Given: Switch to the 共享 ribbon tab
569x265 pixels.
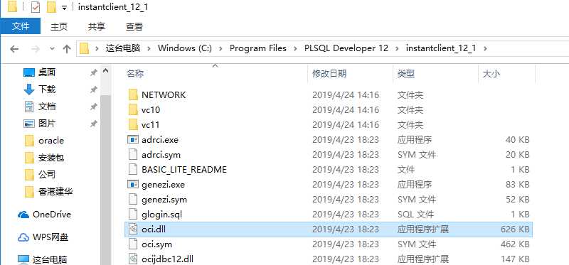Looking at the screenshot, I should point(97,27).
